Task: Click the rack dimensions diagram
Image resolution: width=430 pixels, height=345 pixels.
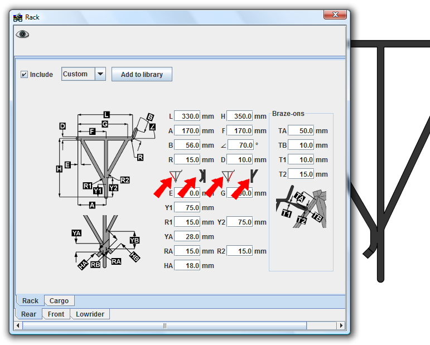Action: (105, 160)
